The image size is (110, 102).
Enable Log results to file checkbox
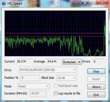pyautogui.click(x=56, y=93)
